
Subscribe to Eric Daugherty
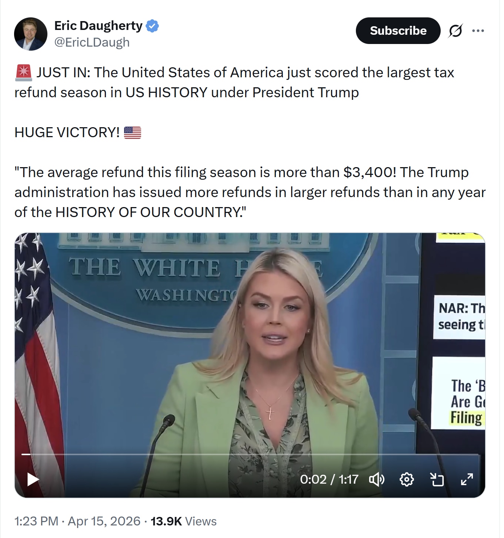(x=398, y=31)
